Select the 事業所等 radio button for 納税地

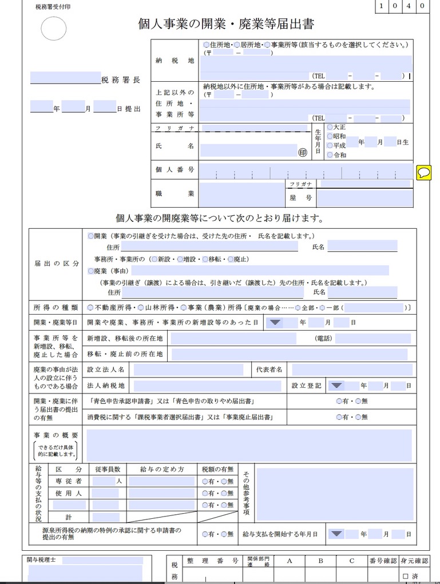tap(267, 45)
